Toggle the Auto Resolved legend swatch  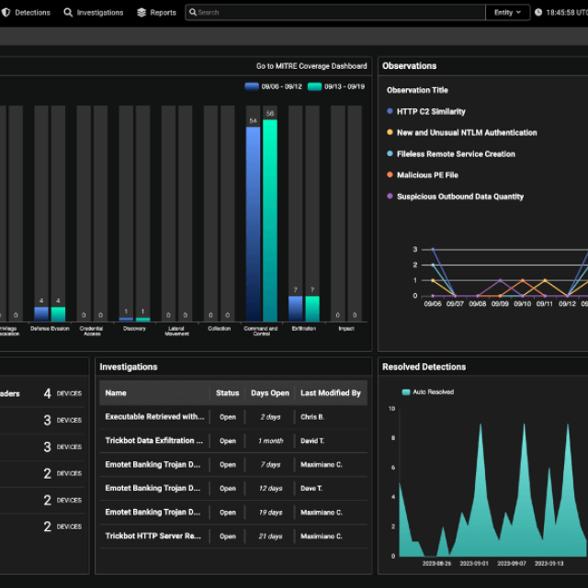[406, 392]
